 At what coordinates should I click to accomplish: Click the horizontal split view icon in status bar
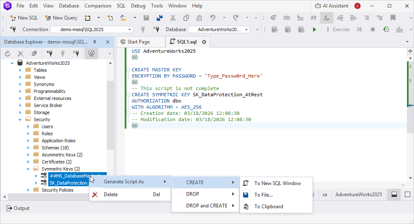coord(394,195)
